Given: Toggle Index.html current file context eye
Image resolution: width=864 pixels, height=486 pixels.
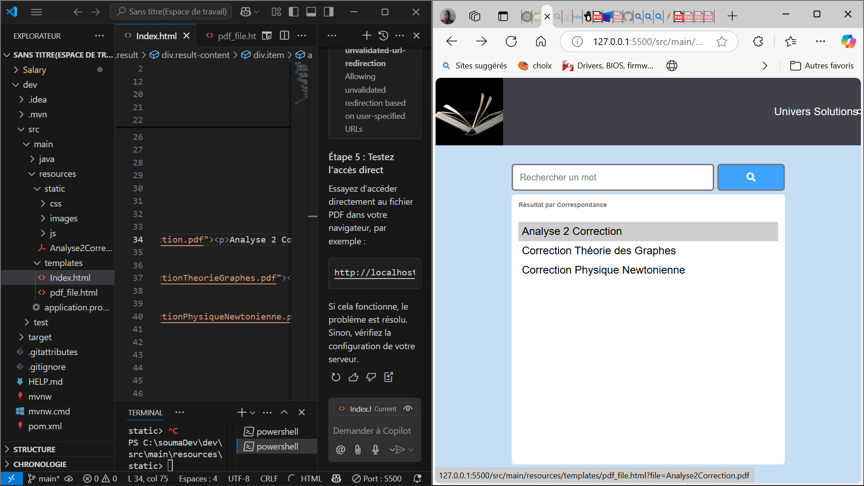Looking at the screenshot, I should coord(408,409).
